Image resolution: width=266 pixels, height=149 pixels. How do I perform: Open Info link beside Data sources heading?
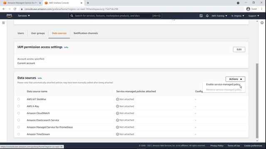[x=40, y=78]
